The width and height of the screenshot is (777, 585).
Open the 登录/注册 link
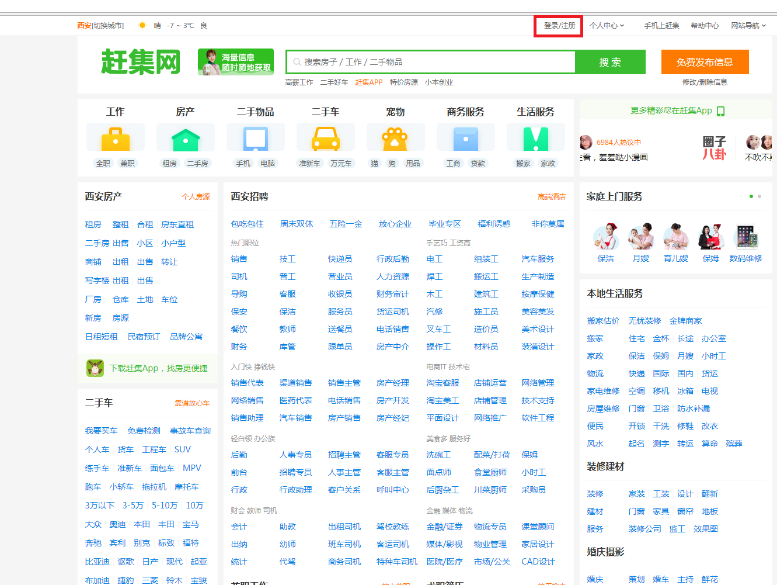559,26
